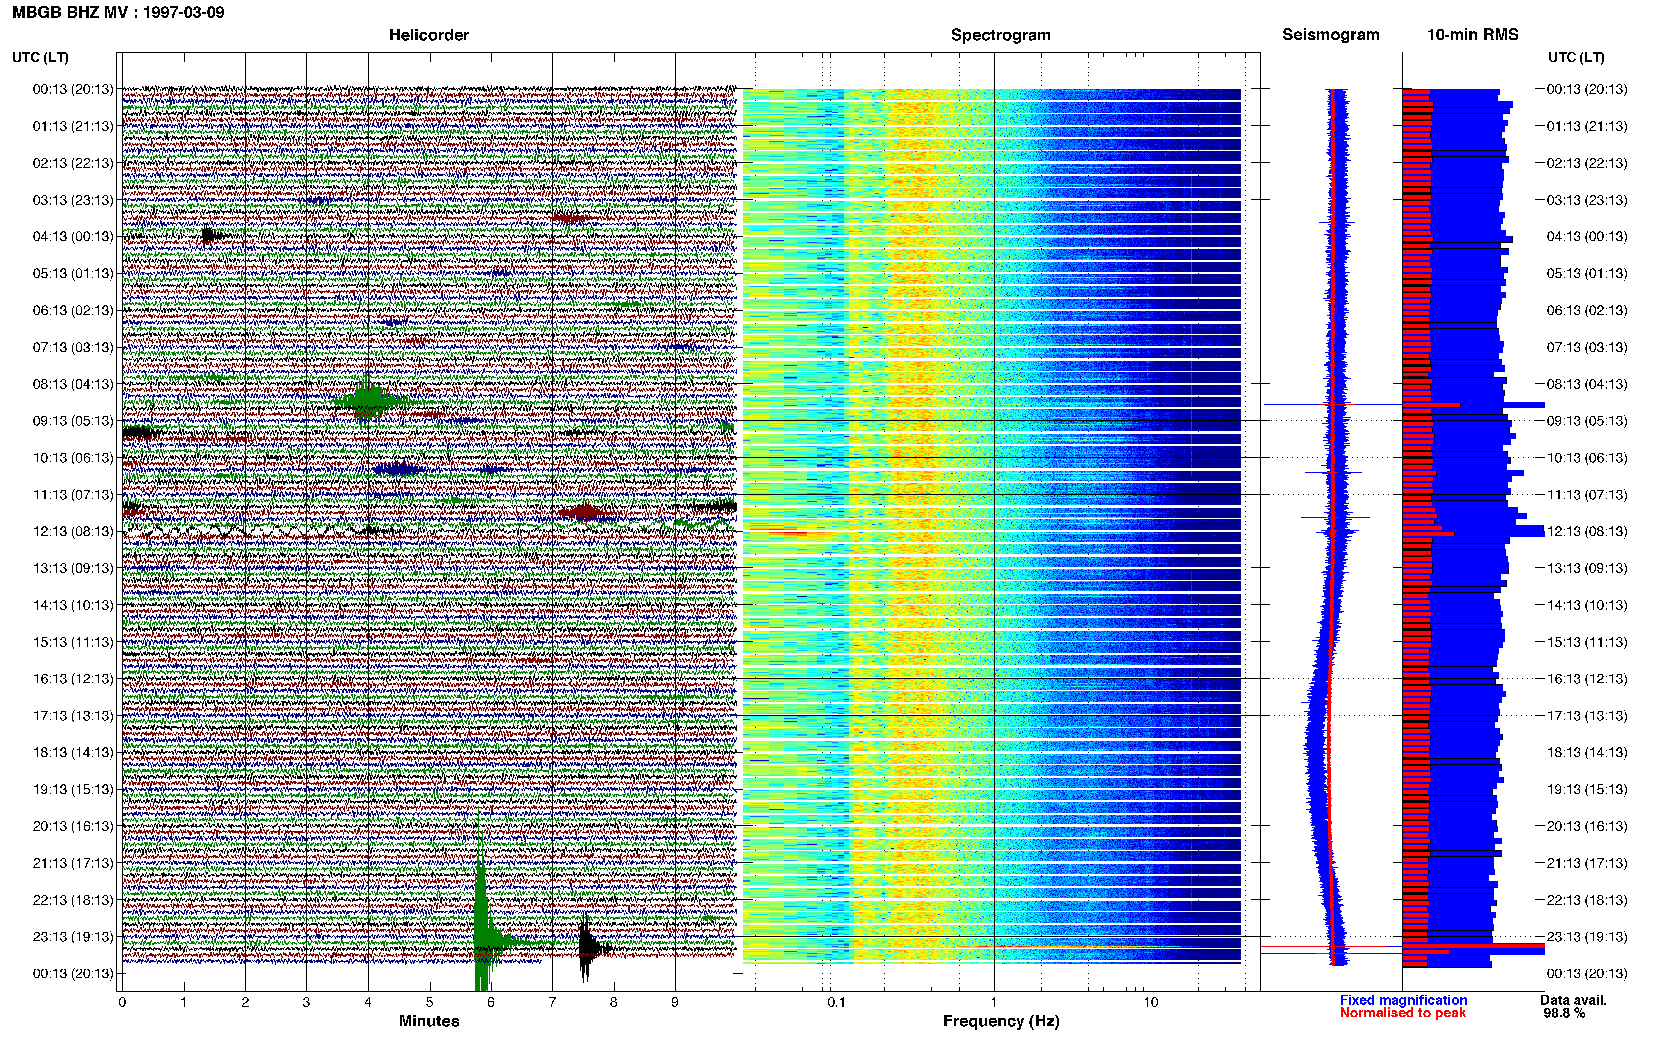
Task: Click the '10-min RMS' panel heading
Action: point(1472,35)
